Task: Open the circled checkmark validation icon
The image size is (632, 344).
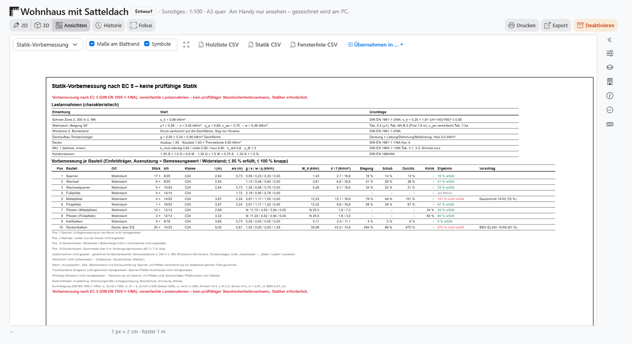Action: click(609, 110)
